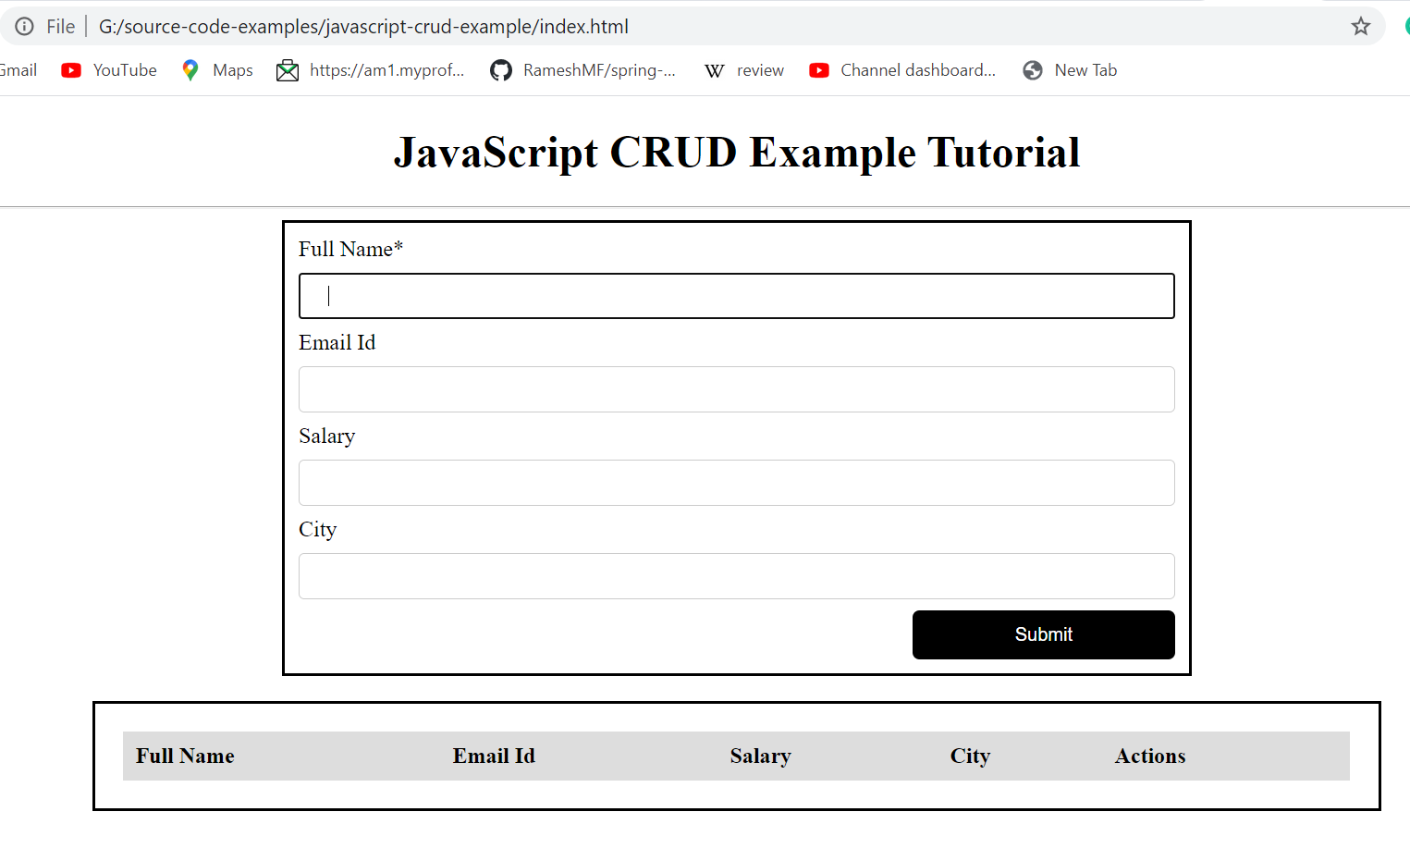Click the Actions column header
The image size is (1410, 861).
1149,756
